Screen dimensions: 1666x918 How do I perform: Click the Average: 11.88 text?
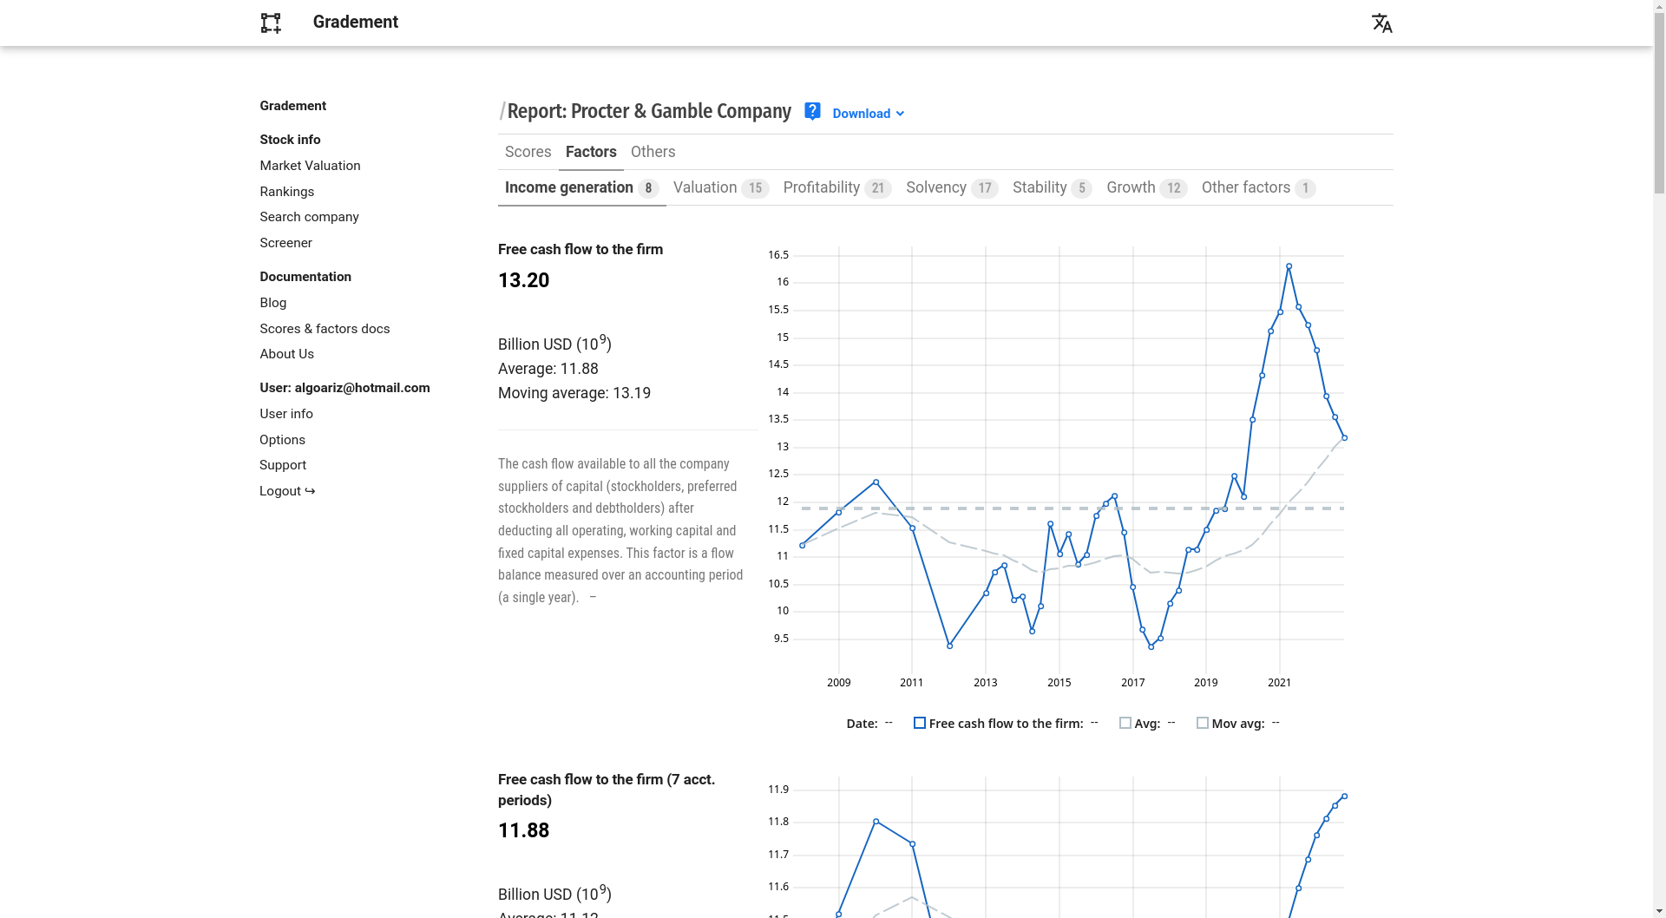click(x=548, y=369)
